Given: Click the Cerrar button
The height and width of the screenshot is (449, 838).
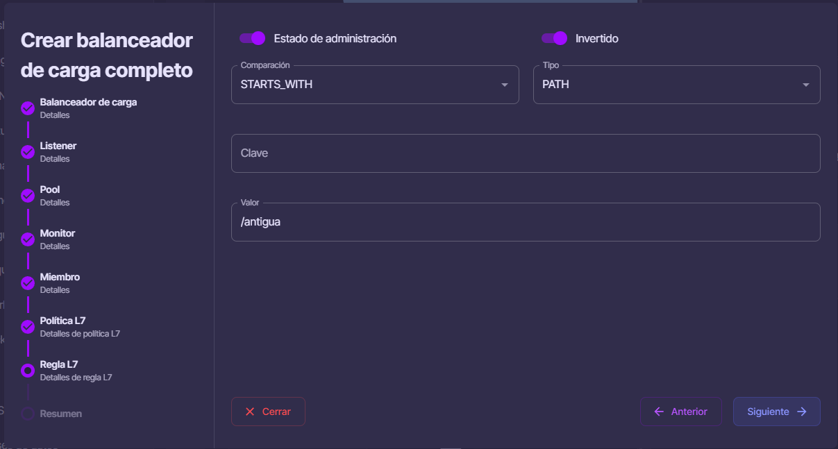Looking at the screenshot, I should point(268,412).
